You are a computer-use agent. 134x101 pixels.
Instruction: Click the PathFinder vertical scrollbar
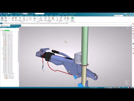(18, 47)
